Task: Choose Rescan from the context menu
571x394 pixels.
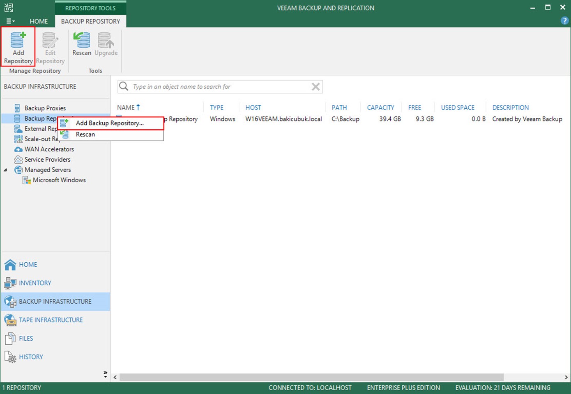Action: point(85,134)
